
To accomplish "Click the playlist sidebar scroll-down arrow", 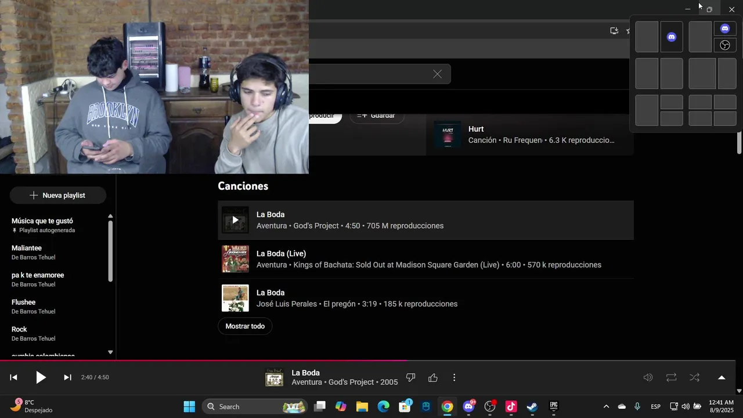I will tap(110, 352).
